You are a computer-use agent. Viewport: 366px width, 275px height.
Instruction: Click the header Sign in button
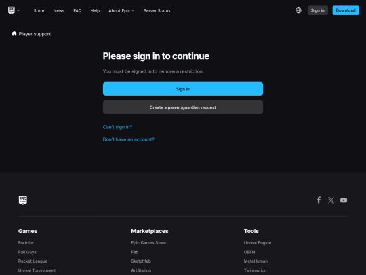click(x=317, y=10)
